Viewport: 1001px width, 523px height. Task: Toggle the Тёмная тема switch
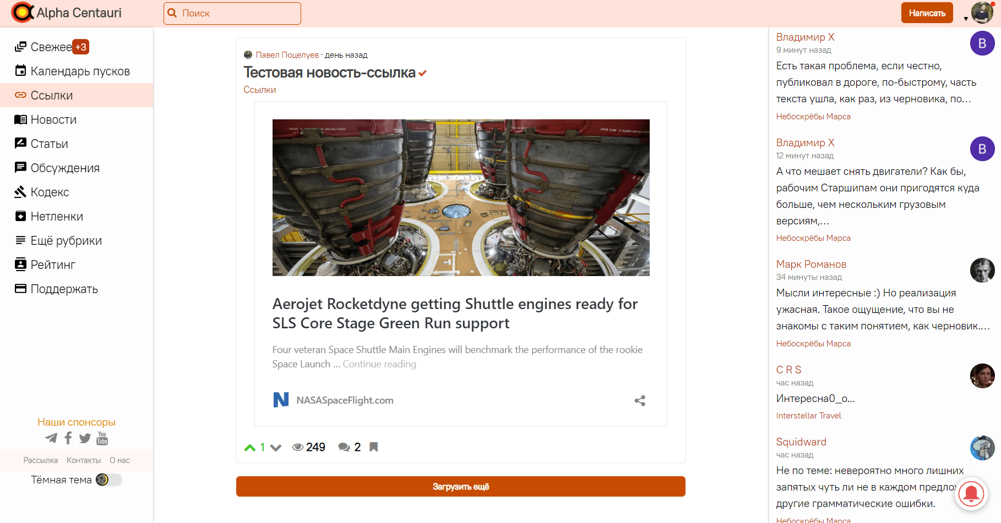coord(108,480)
